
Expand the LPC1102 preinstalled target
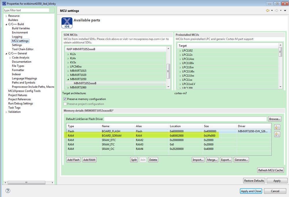pyautogui.click(x=180, y=51)
